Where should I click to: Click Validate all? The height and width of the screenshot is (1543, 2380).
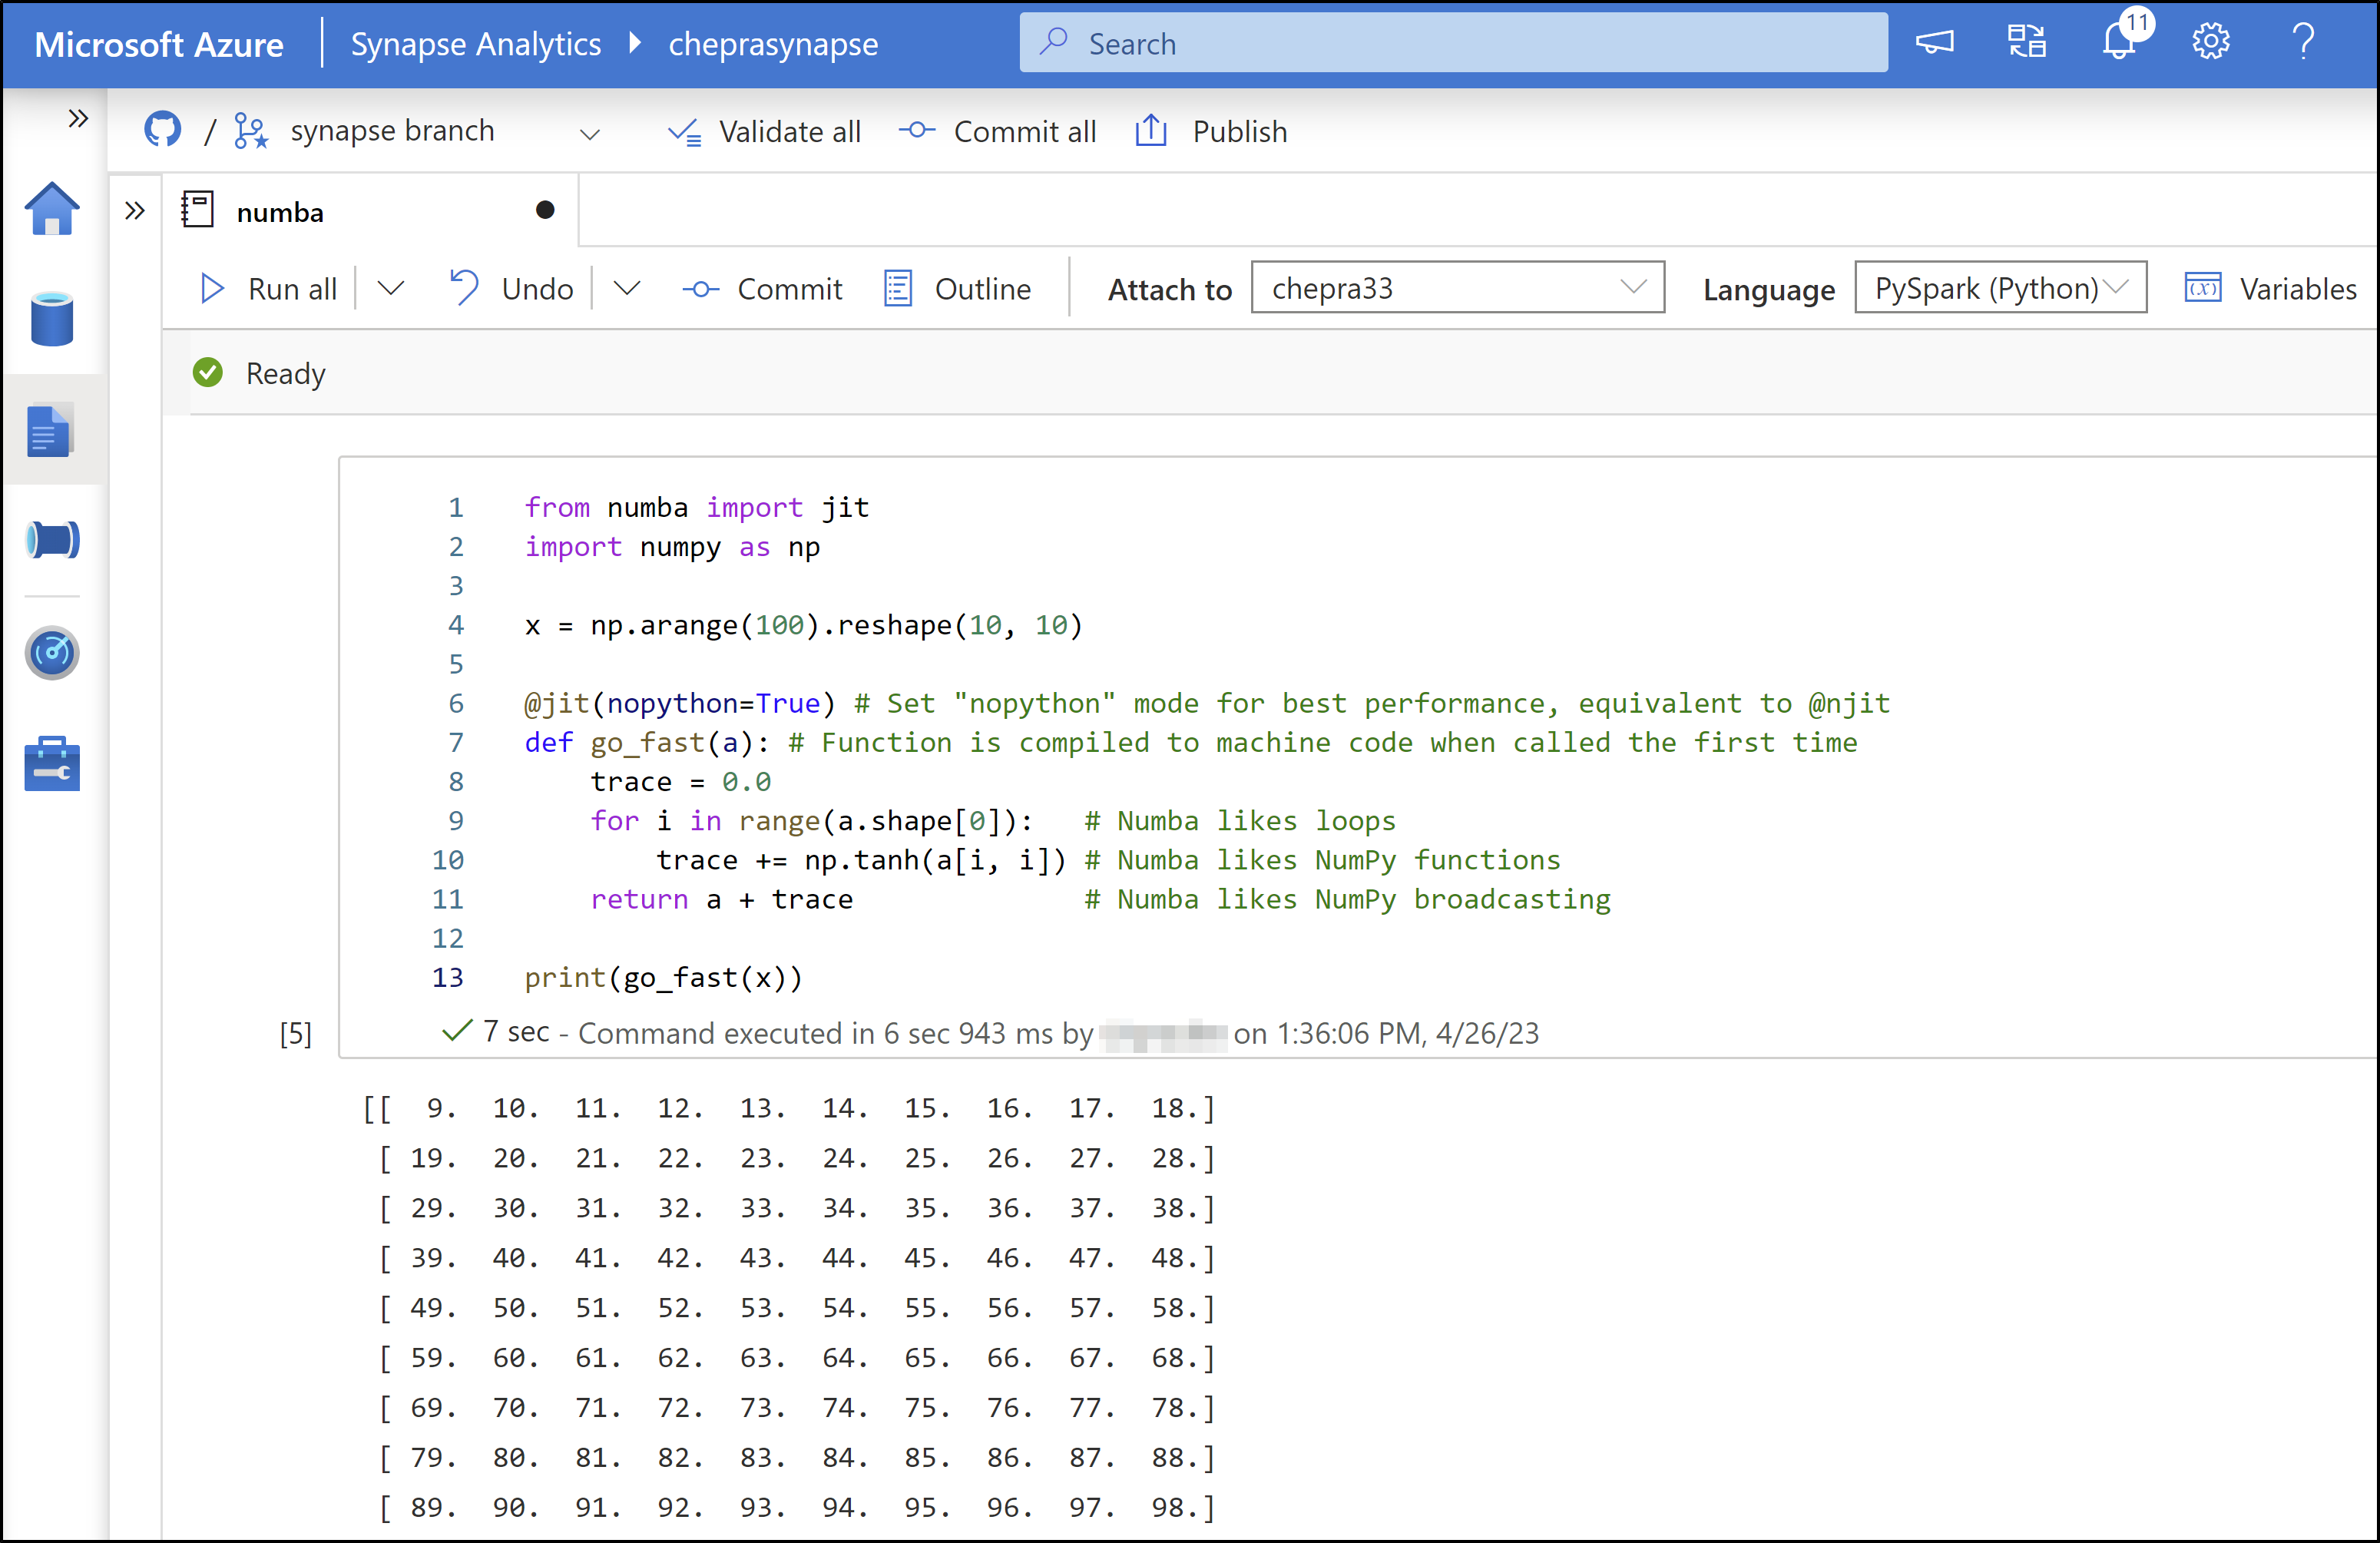[765, 131]
